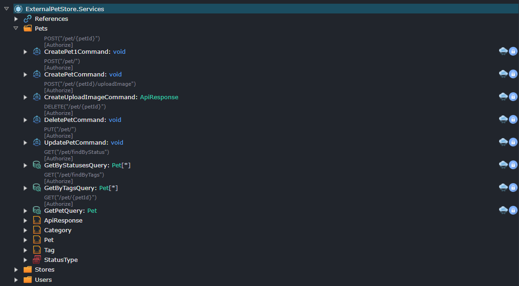Click the ApiResponse return type on CreateUploadImageCommand

click(x=159, y=97)
